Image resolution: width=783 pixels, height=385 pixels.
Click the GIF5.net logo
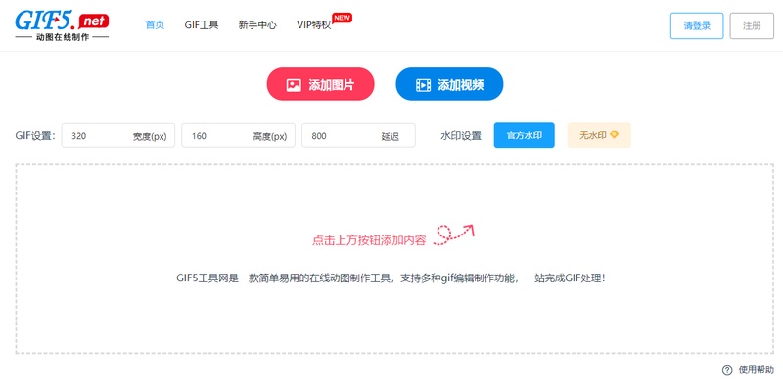click(62, 25)
